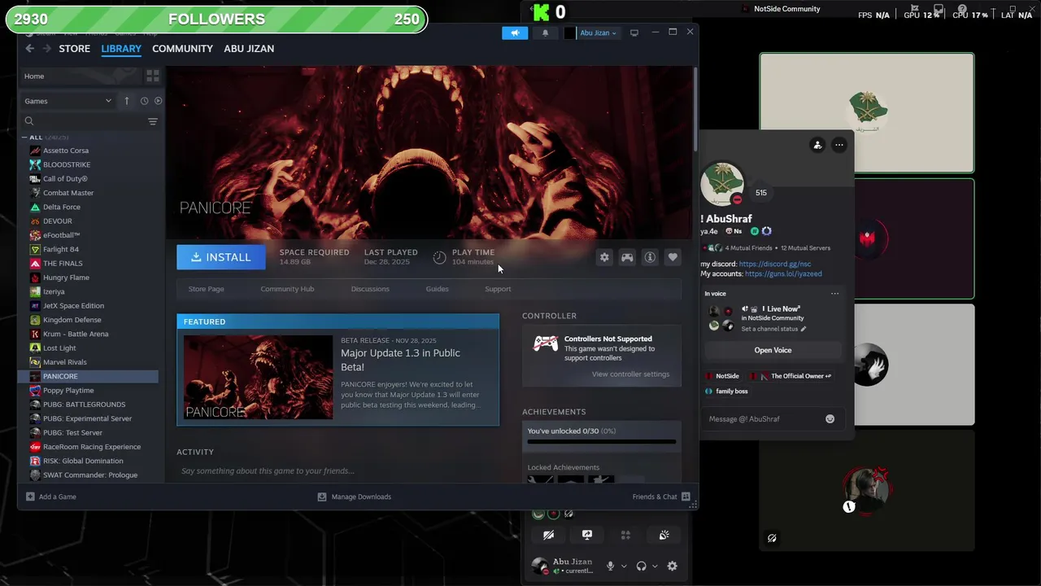Edit channel status pencil icon
The image size is (1041, 586).
click(x=804, y=329)
